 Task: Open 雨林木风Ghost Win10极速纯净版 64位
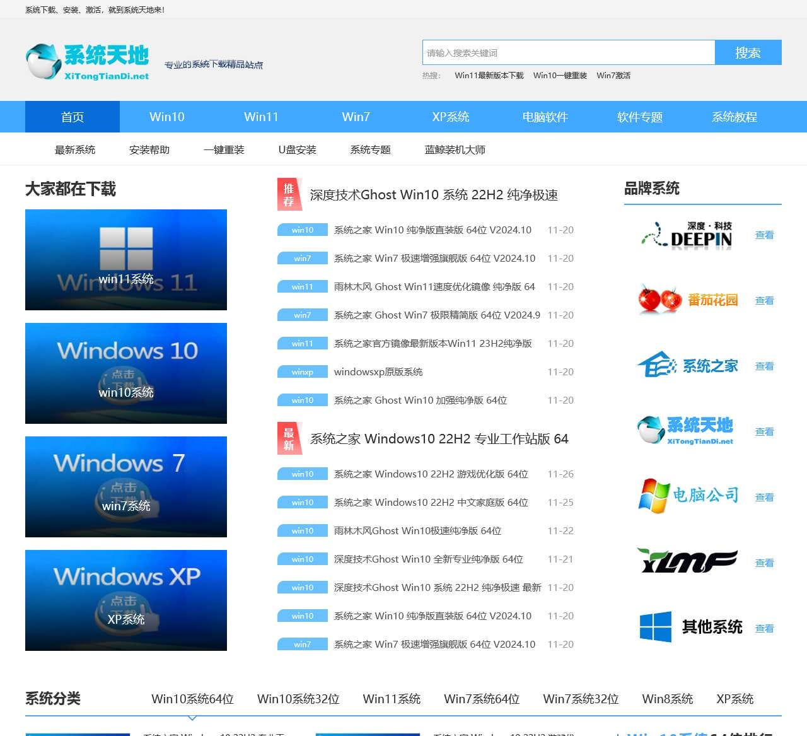(x=417, y=531)
